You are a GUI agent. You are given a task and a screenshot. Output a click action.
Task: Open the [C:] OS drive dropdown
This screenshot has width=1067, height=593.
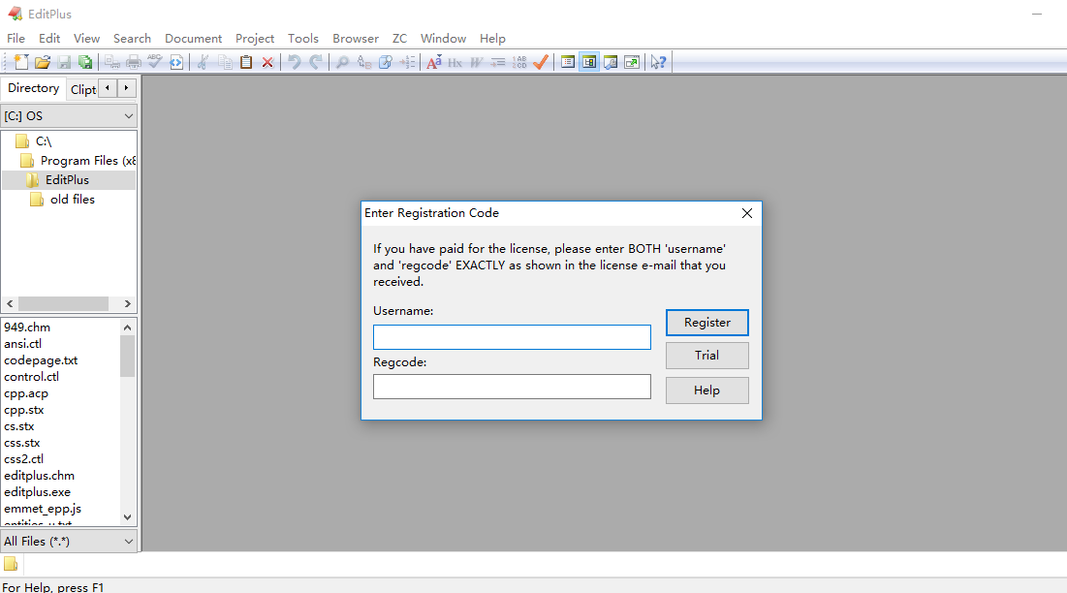pyautogui.click(x=69, y=116)
